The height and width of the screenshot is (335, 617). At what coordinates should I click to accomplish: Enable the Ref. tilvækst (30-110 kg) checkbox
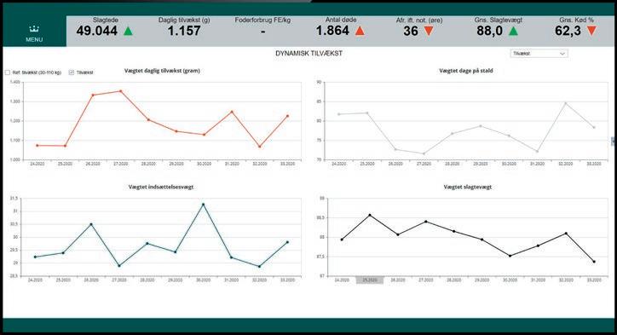click(8, 72)
